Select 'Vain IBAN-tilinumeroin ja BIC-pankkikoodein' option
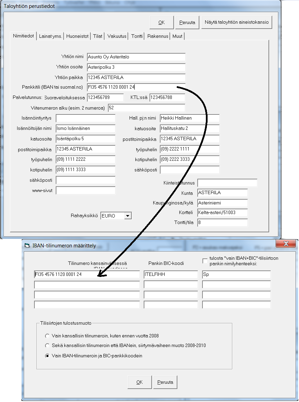Image resolution: width=299 pixels, height=402 pixels. tap(47, 356)
